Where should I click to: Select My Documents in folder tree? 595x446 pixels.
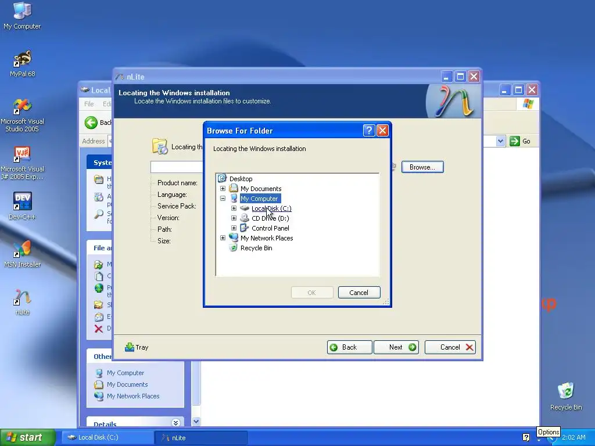[261, 189]
